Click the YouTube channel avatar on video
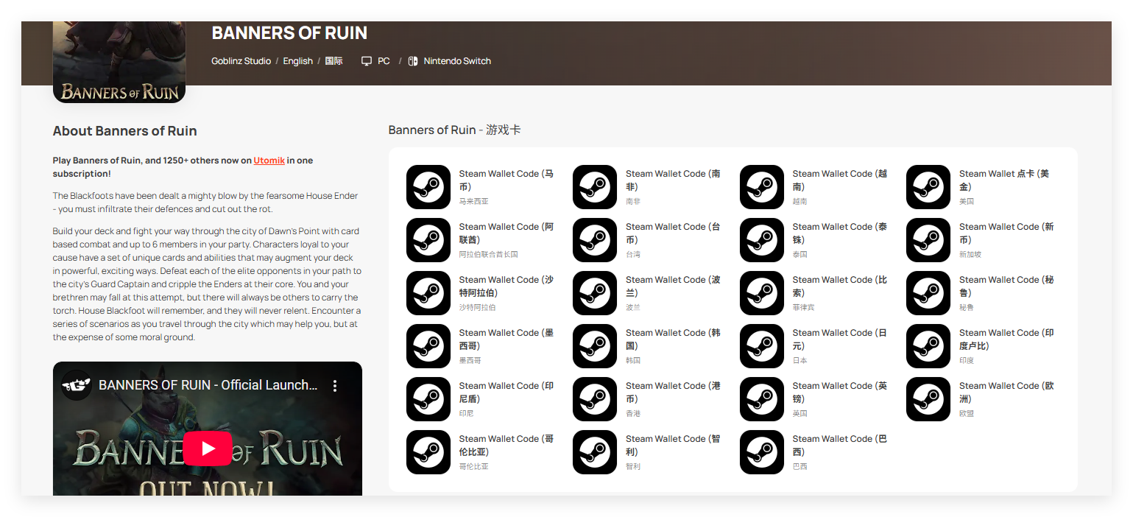The width and height of the screenshot is (1133, 517). pyautogui.click(x=77, y=385)
